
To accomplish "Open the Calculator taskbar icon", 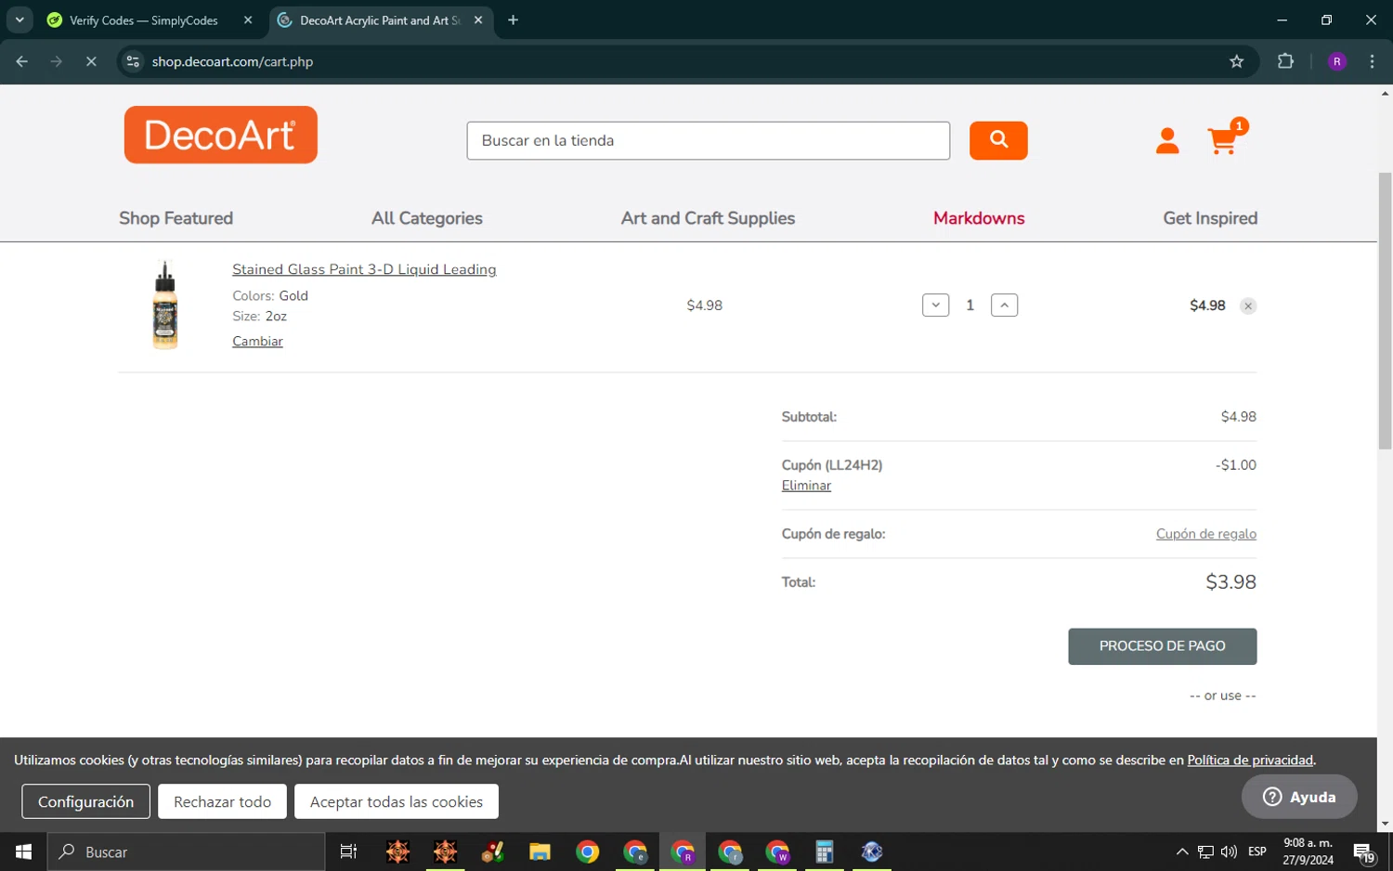I will (x=824, y=851).
